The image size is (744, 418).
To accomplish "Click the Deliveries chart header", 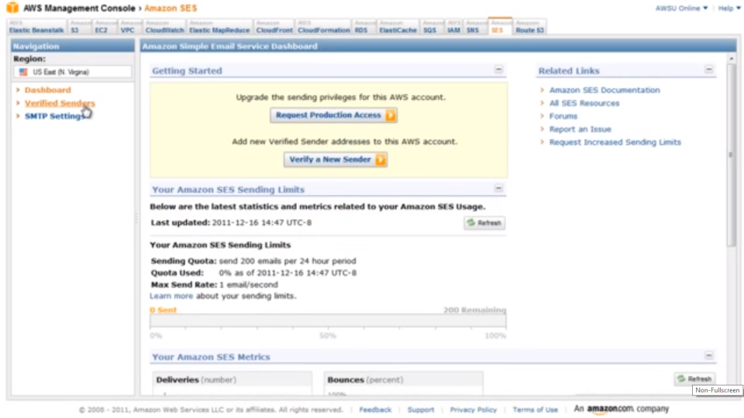I will click(x=232, y=379).
